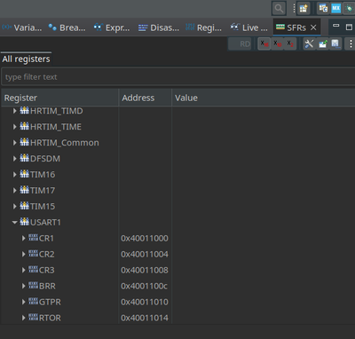Click the GTPR register icon
355x339 pixels.
pyautogui.click(x=33, y=301)
